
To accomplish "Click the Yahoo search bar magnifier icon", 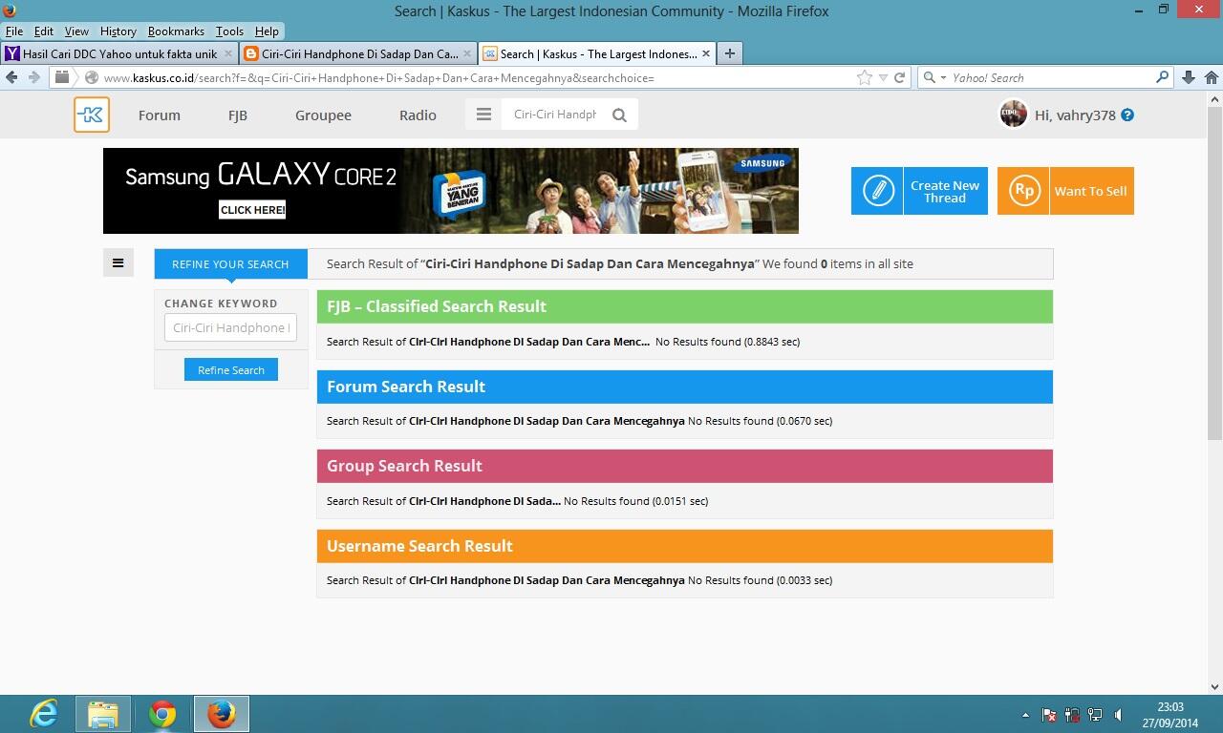I will click(1163, 77).
